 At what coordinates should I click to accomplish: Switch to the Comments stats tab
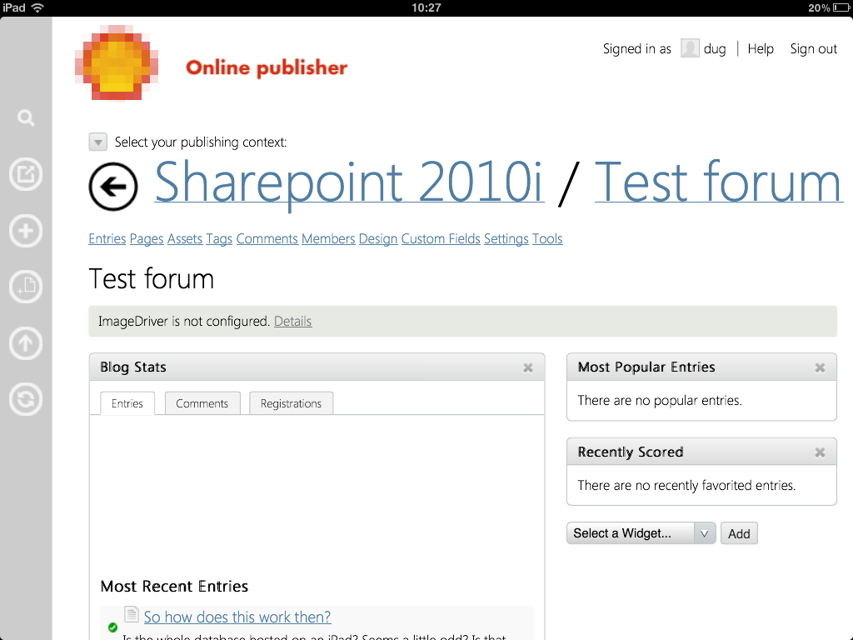[202, 403]
